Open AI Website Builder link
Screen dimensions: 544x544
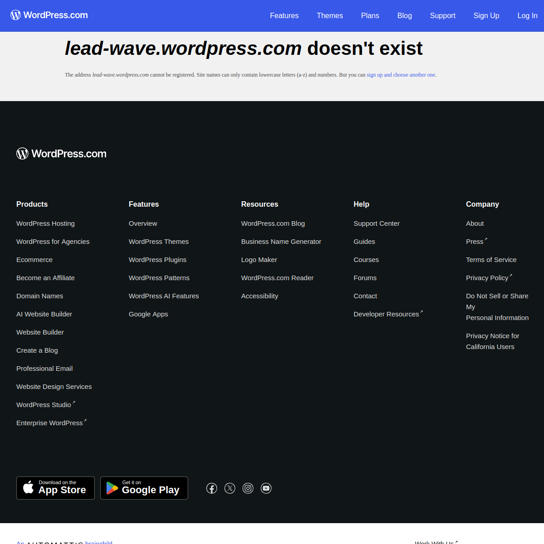click(44, 314)
